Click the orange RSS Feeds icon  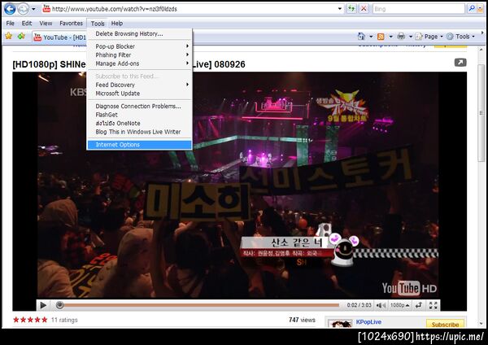(x=381, y=37)
